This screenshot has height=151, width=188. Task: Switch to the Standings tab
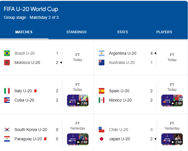click(76, 32)
